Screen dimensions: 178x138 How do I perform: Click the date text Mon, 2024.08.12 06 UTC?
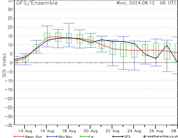147,3
